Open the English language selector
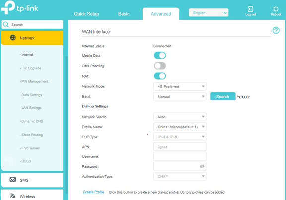This screenshot has height=200, width=286. (x=209, y=13)
